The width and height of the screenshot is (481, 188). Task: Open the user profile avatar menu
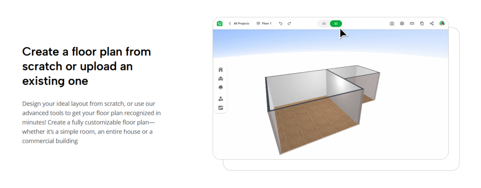coord(442,23)
